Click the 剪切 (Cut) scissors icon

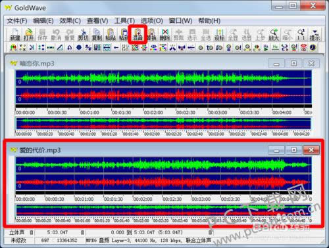coord(83,35)
